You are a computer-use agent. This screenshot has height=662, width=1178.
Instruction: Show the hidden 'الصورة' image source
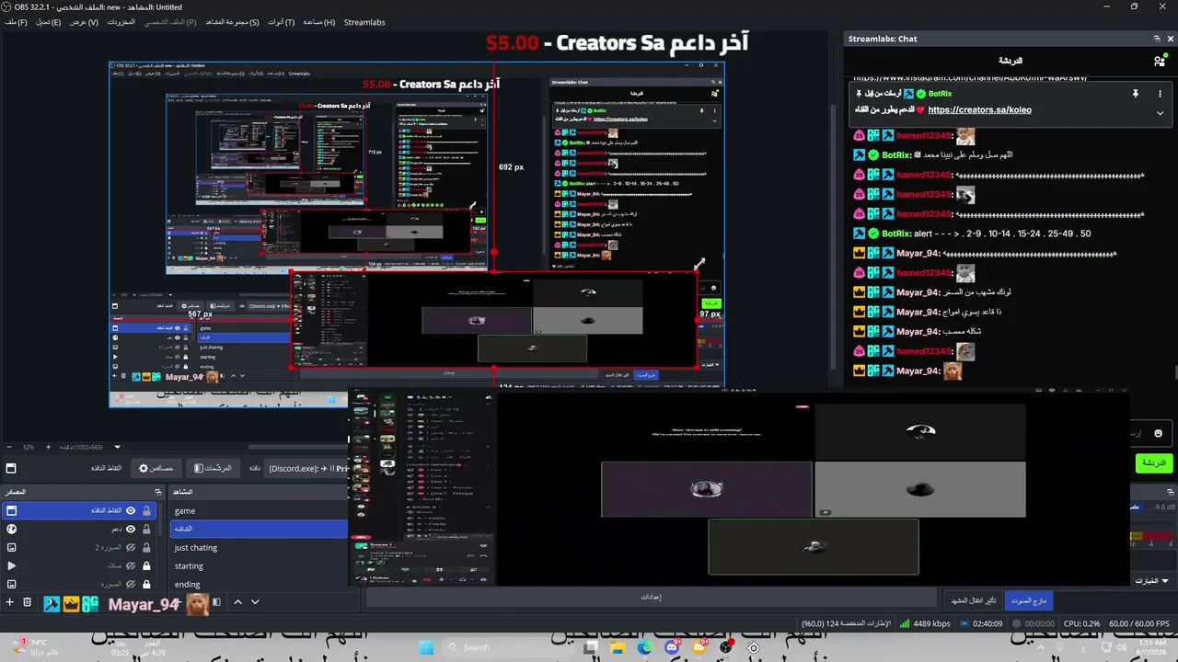tap(131, 584)
